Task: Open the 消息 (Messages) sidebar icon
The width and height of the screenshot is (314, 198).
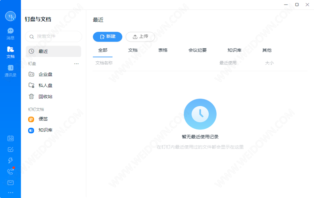Action: 10,33
